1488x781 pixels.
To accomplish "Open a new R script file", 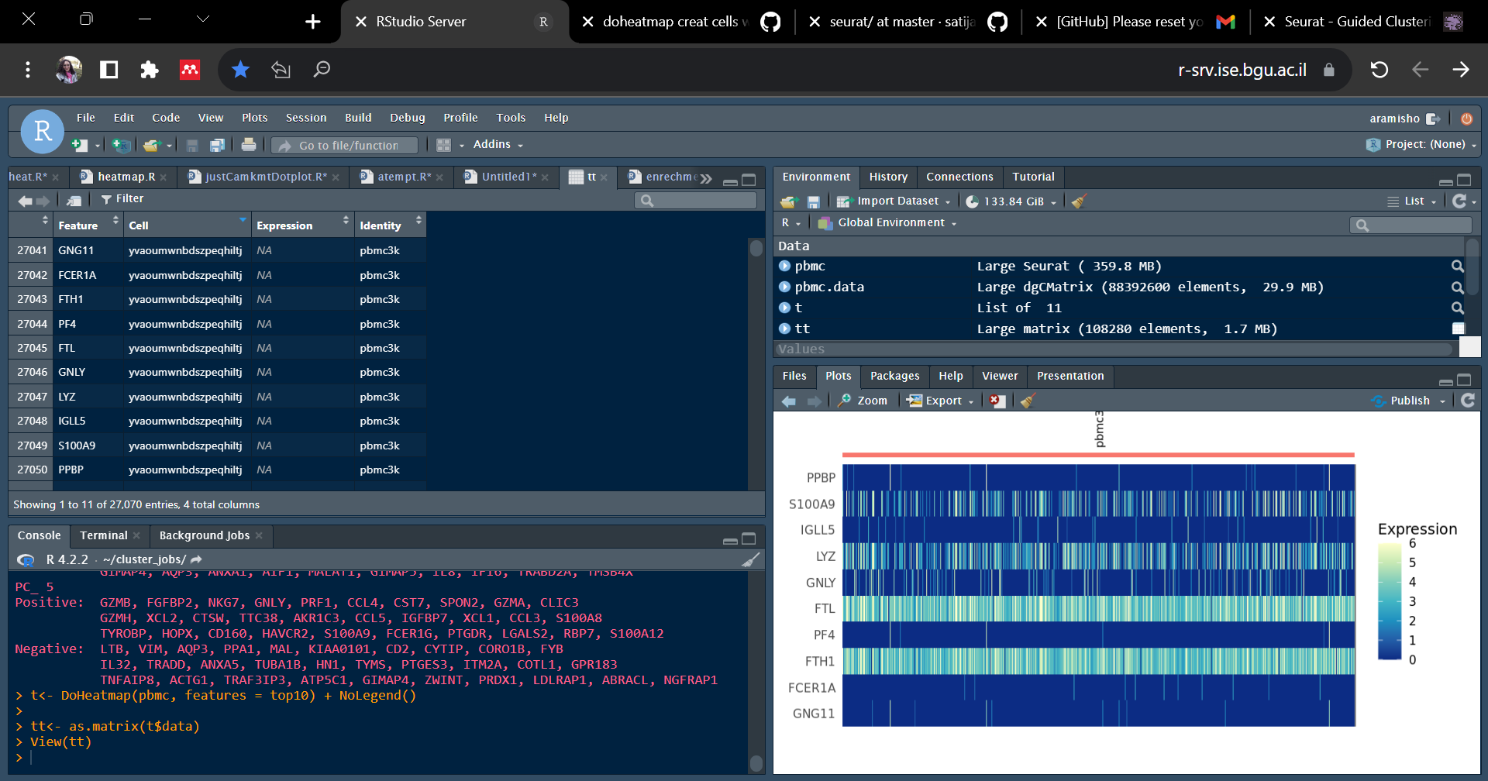I will point(78,145).
